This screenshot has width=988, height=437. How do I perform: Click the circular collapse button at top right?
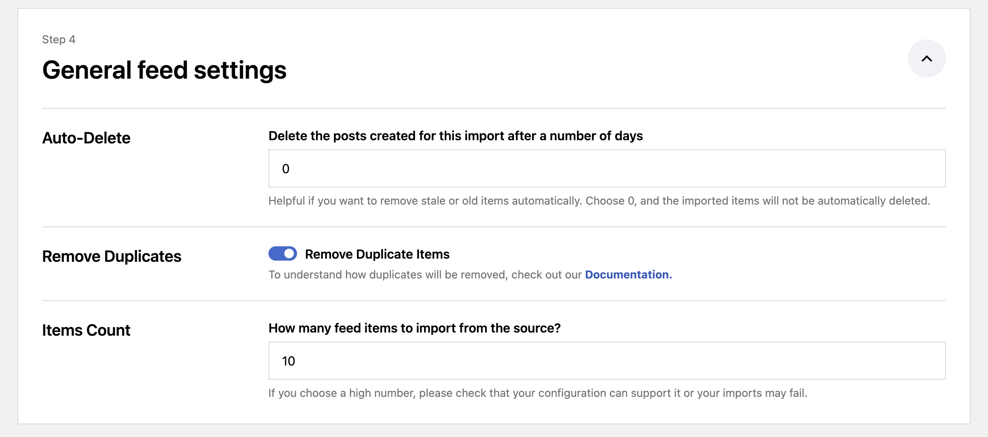(x=927, y=58)
